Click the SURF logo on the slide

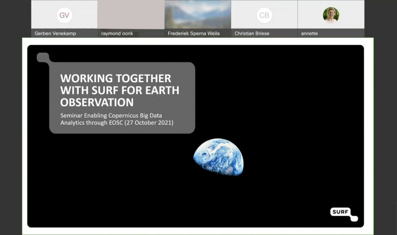(x=344, y=214)
